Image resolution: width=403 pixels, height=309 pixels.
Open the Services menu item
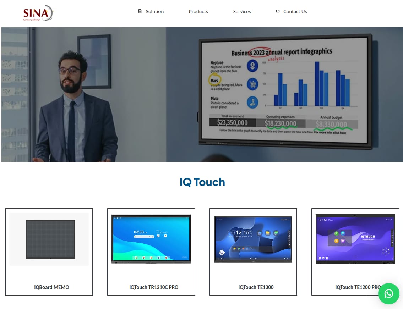click(x=242, y=12)
